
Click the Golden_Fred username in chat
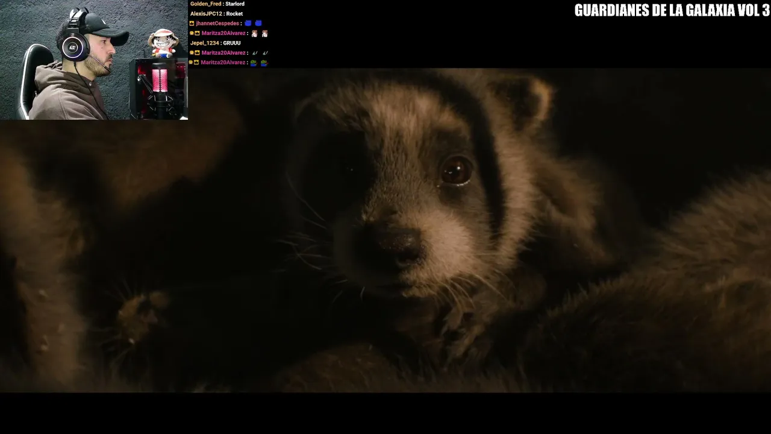[x=205, y=4]
